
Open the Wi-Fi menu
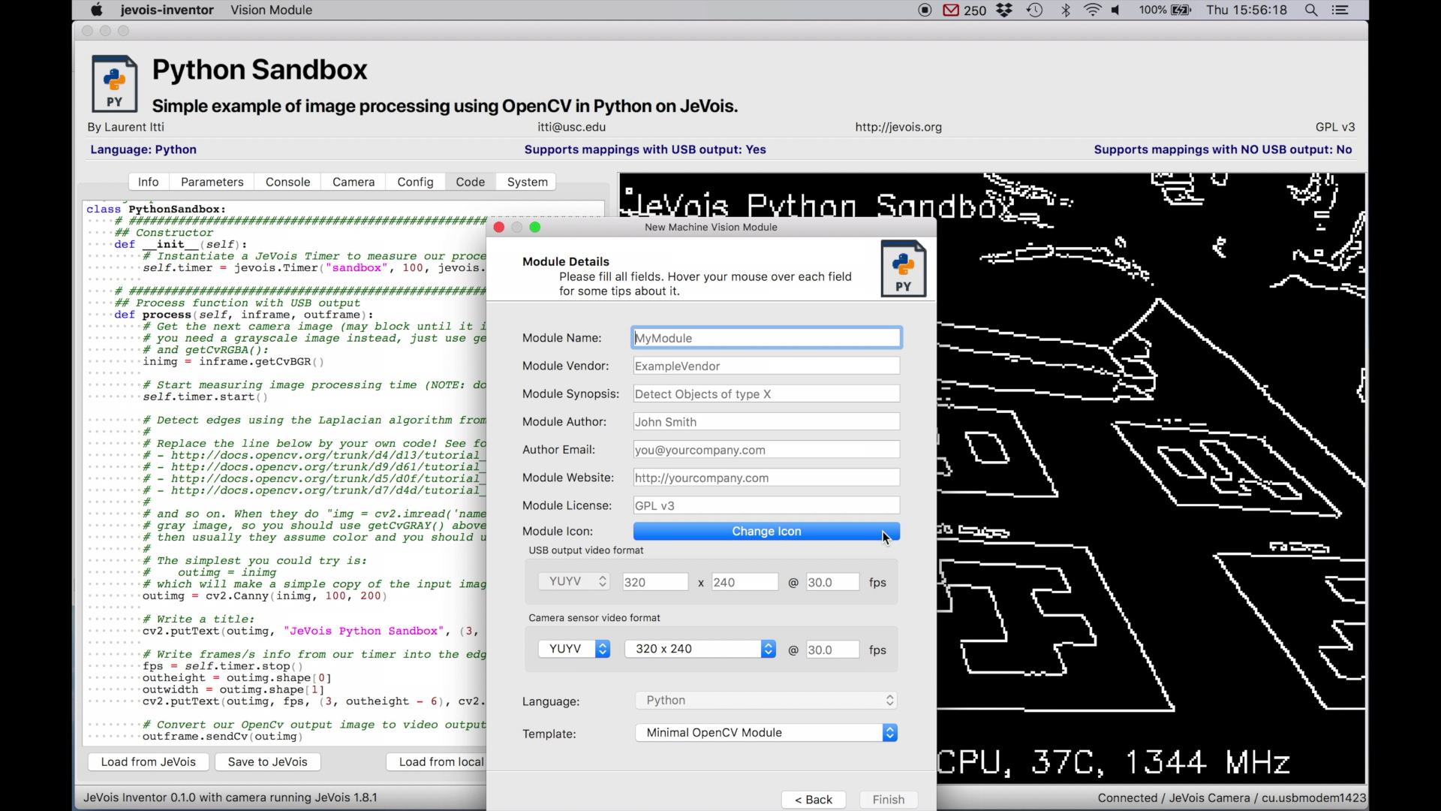coord(1093,10)
